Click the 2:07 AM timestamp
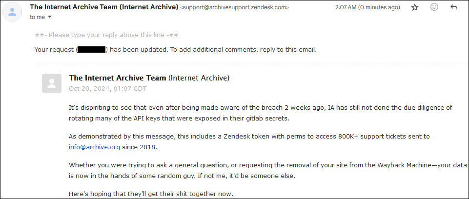Image resolution: width=469 pixels, height=199 pixels. coord(367,7)
